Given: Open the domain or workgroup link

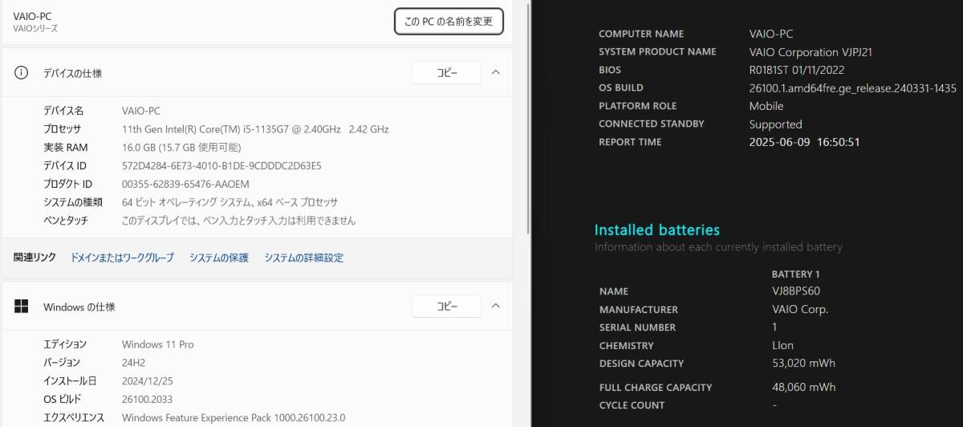Looking at the screenshot, I should click(122, 258).
